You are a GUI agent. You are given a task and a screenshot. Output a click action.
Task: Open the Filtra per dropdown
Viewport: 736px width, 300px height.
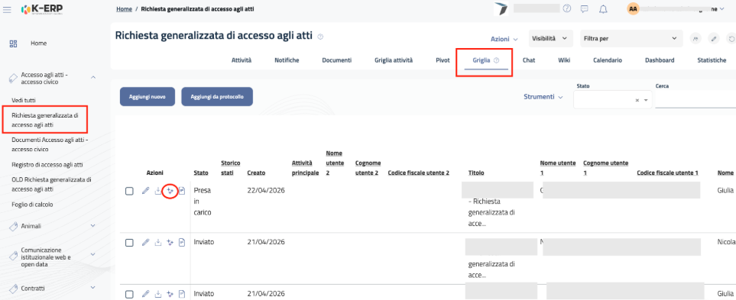point(631,38)
